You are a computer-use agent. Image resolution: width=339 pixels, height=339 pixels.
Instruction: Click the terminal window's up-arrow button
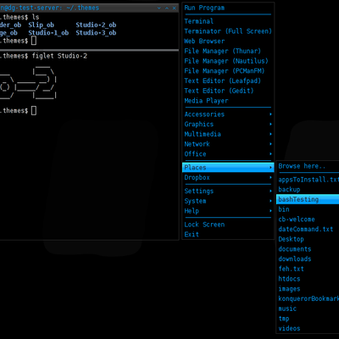tap(167, 8)
